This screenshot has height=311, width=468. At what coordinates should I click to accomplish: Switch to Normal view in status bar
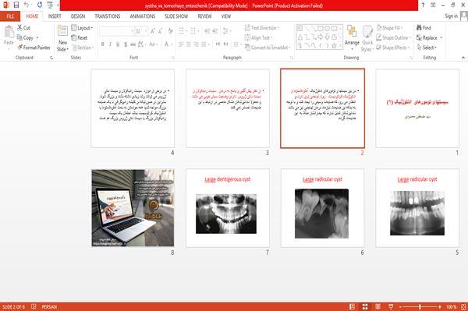[x=353, y=306]
